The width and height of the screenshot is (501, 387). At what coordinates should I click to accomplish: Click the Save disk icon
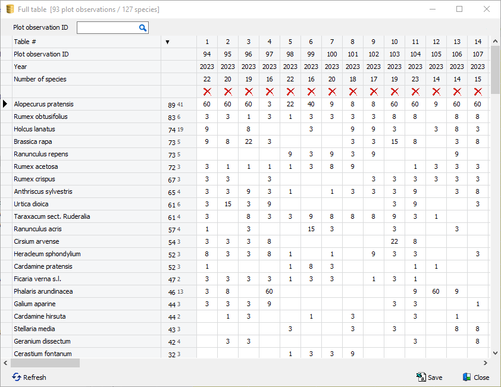tap(421, 377)
